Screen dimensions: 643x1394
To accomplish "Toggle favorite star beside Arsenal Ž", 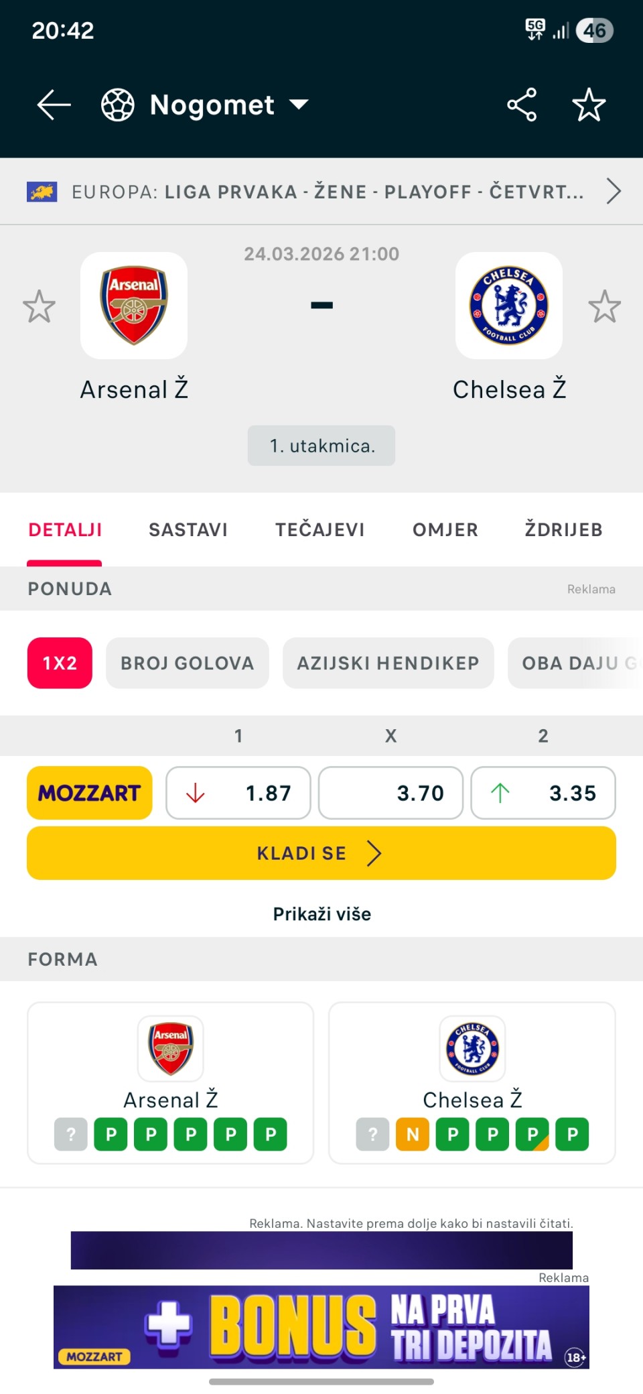I will [x=39, y=307].
